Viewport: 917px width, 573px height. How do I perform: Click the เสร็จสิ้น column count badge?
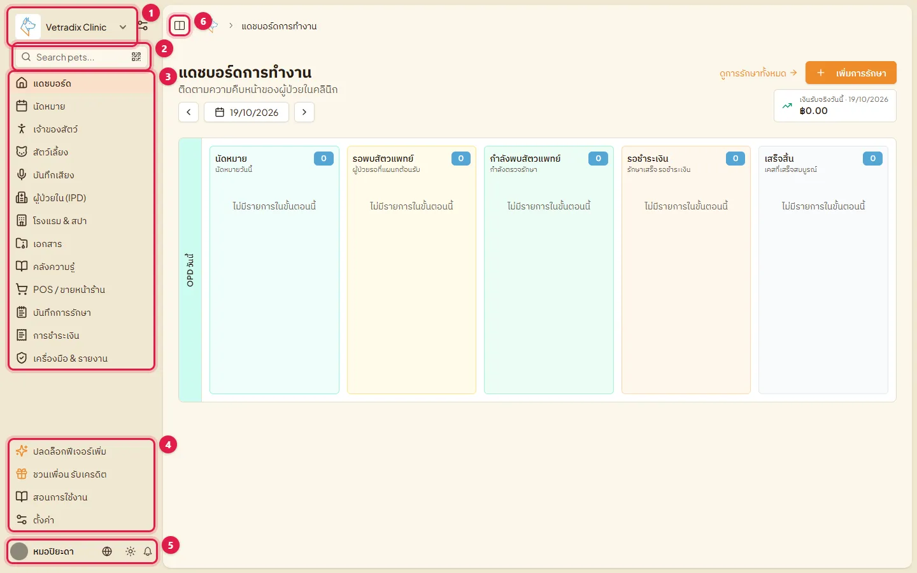[x=872, y=159]
